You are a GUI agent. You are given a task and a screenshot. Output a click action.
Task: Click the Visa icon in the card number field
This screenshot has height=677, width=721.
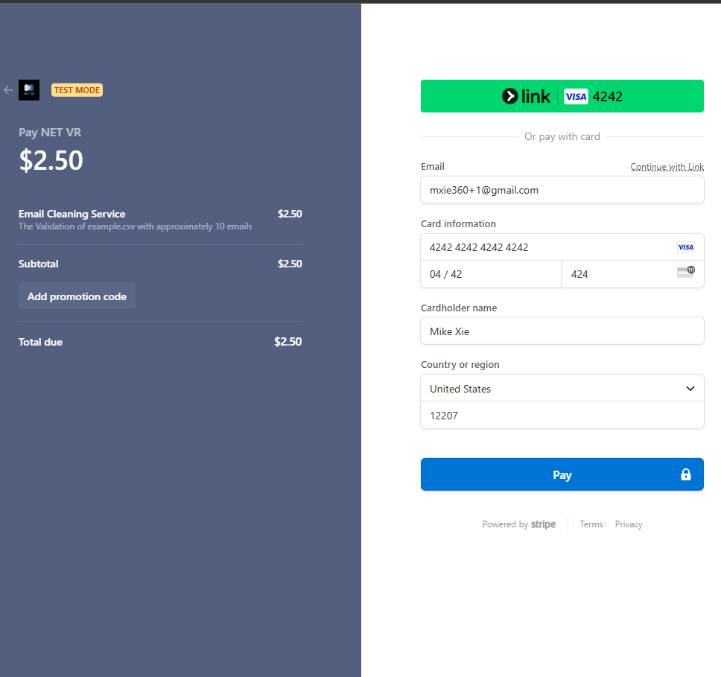coord(685,247)
